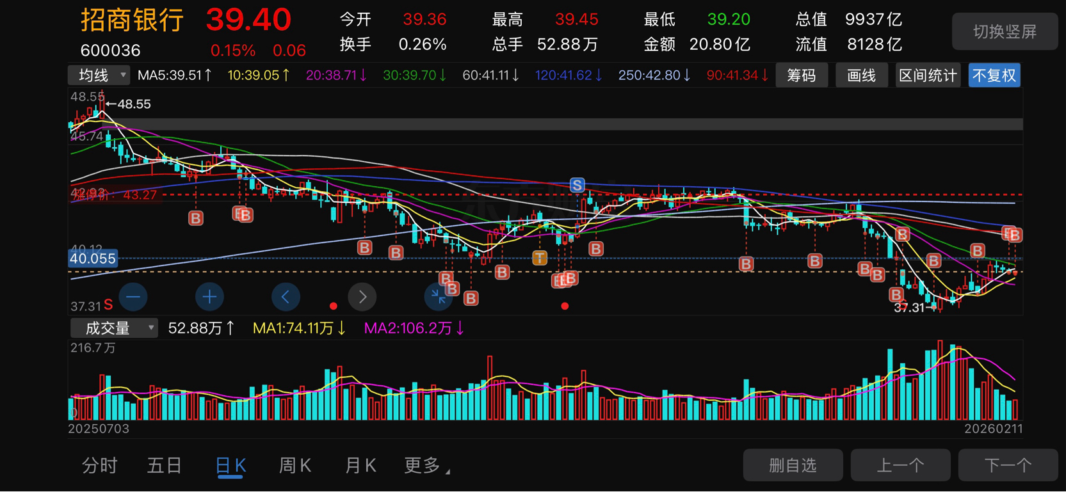Tap the end date 20260211
The image size is (1066, 492).
pyautogui.click(x=993, y=429)
